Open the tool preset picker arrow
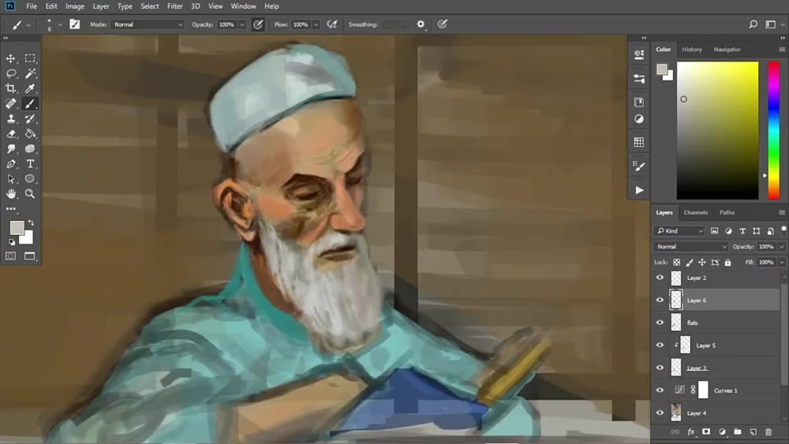The height and width of the screenshot is (444, 789). click(x=28, y=24)
